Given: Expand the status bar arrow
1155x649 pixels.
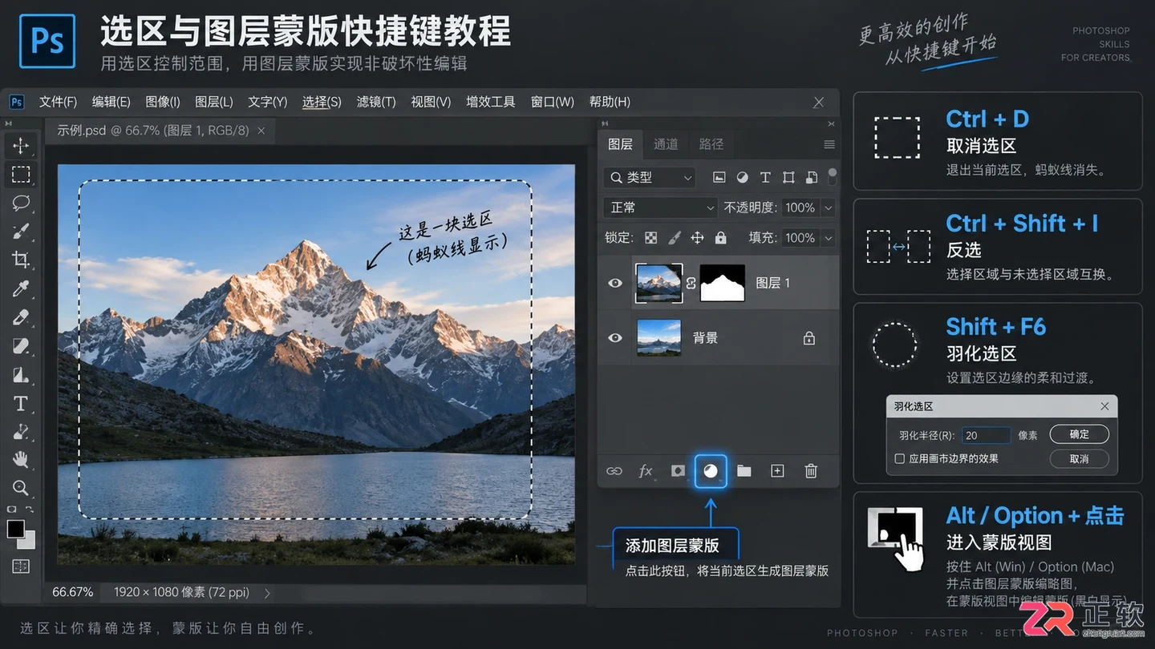Looking at the screenshot, I should (x=267, y=593).
